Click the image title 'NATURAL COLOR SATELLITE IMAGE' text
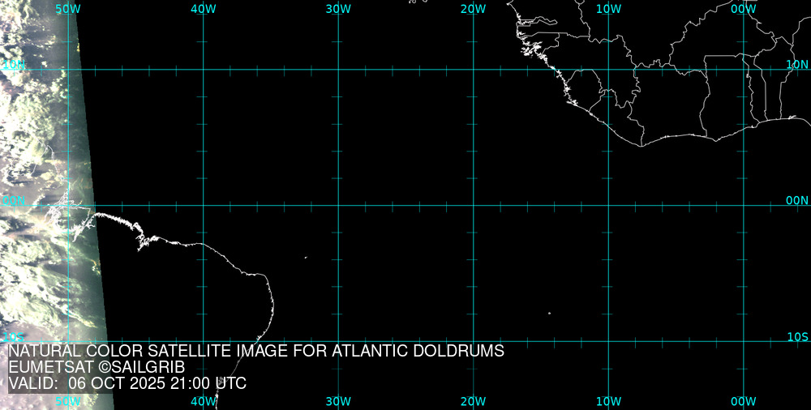Viewport: 811px width, 410px height. point(256,352)
